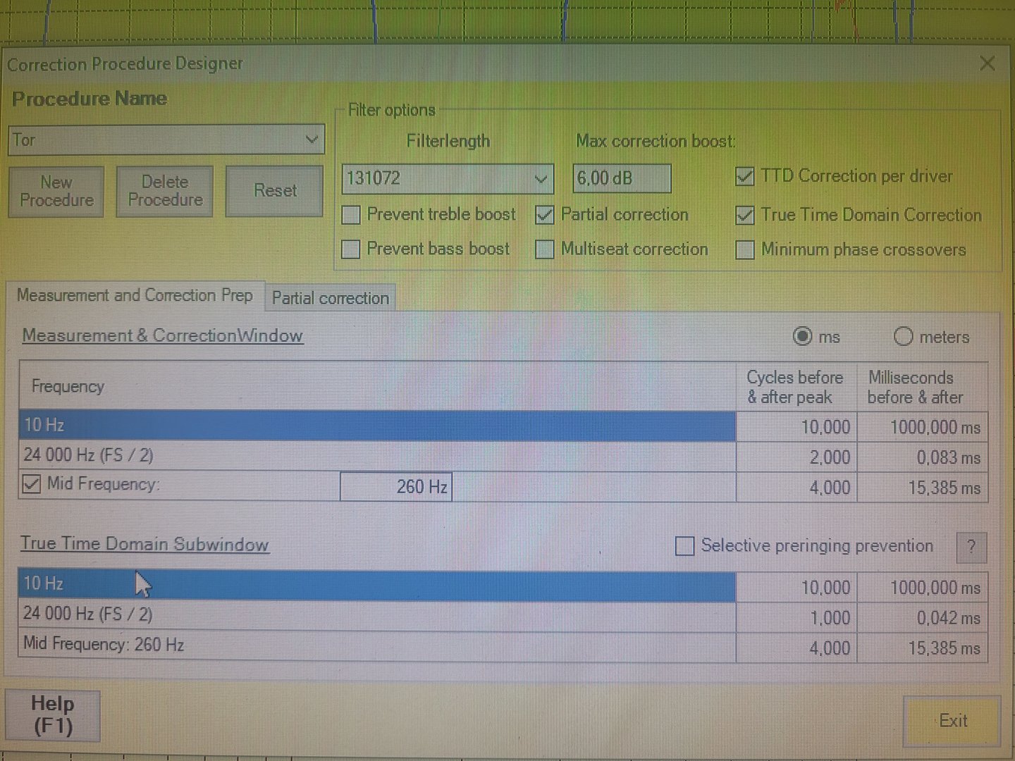Edit the Mid Frequency 260 Hz field

pyautogui.click(x=396, y=486)
